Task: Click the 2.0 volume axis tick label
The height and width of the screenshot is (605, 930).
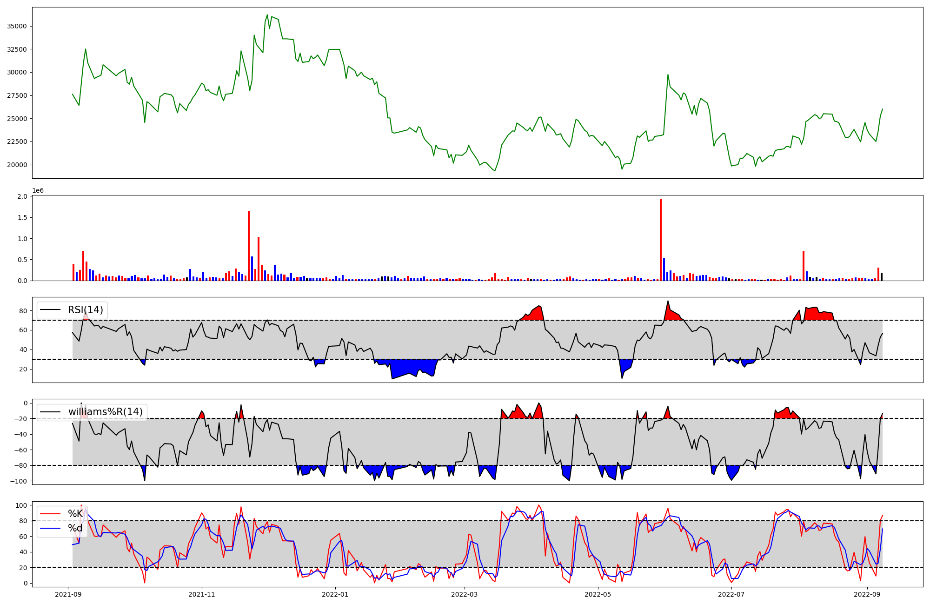Action: point(22,196)
